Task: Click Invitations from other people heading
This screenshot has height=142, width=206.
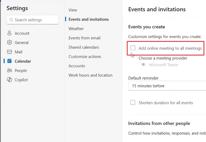Action: coord(159,123)
